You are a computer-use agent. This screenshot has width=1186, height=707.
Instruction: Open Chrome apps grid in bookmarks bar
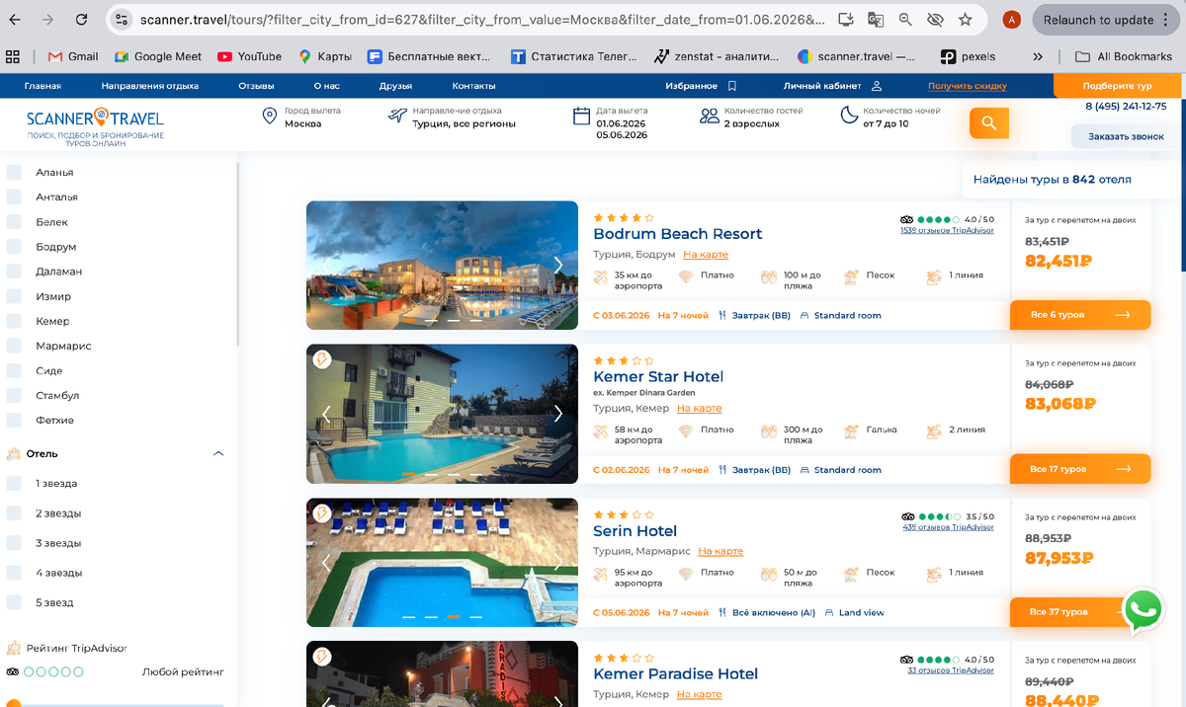click(x=13, y=56)
